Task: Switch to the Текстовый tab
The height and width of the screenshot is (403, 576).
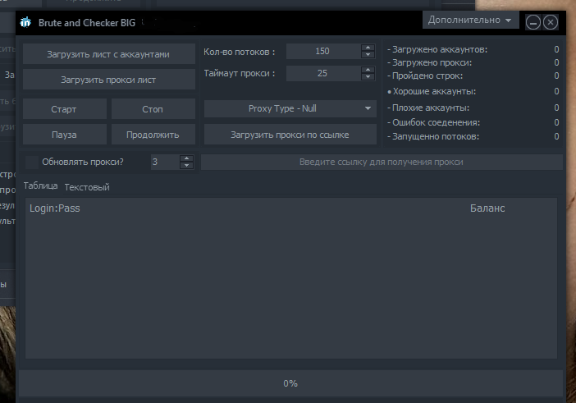Action: click(87, 187)
